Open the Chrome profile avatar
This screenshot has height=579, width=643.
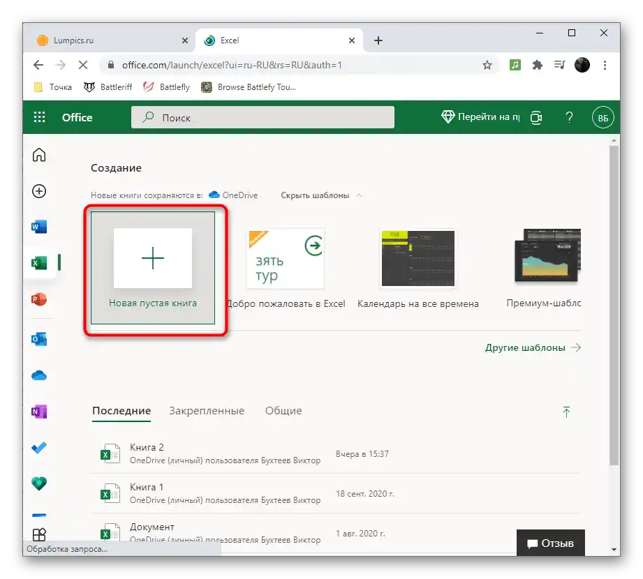[582, 65]
